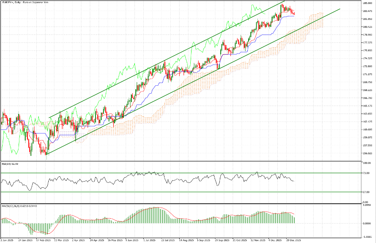Click the RSI 100.00 scale label
The width and height of the screenshot is (376, 243).
[366, 163]
